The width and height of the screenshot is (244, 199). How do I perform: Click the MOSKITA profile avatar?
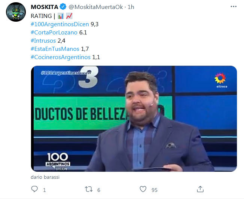(16, 12)
